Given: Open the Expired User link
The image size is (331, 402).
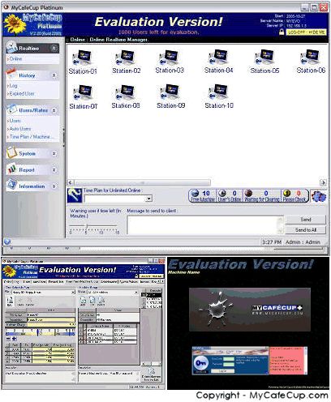Looking at the screenshot, I should 22,93.
